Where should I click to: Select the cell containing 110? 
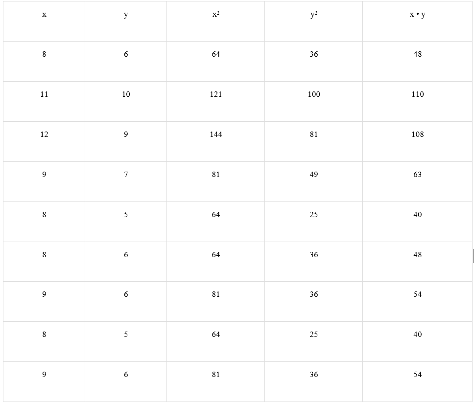(417, 101)
